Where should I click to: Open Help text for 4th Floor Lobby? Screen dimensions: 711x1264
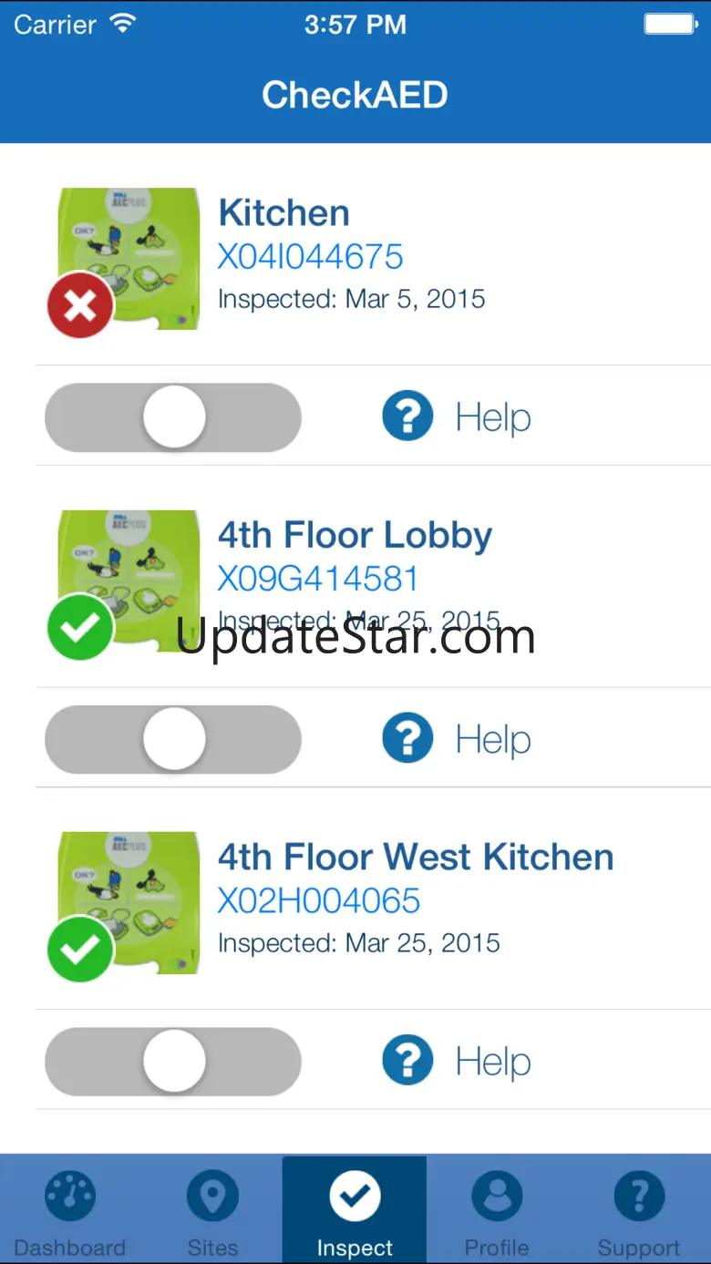tap(493, 739)
